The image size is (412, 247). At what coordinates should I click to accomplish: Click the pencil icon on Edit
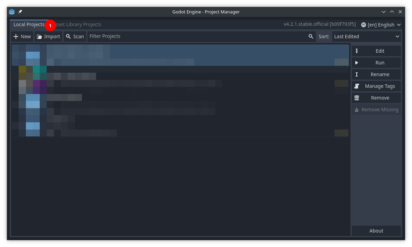pos(357,51)
